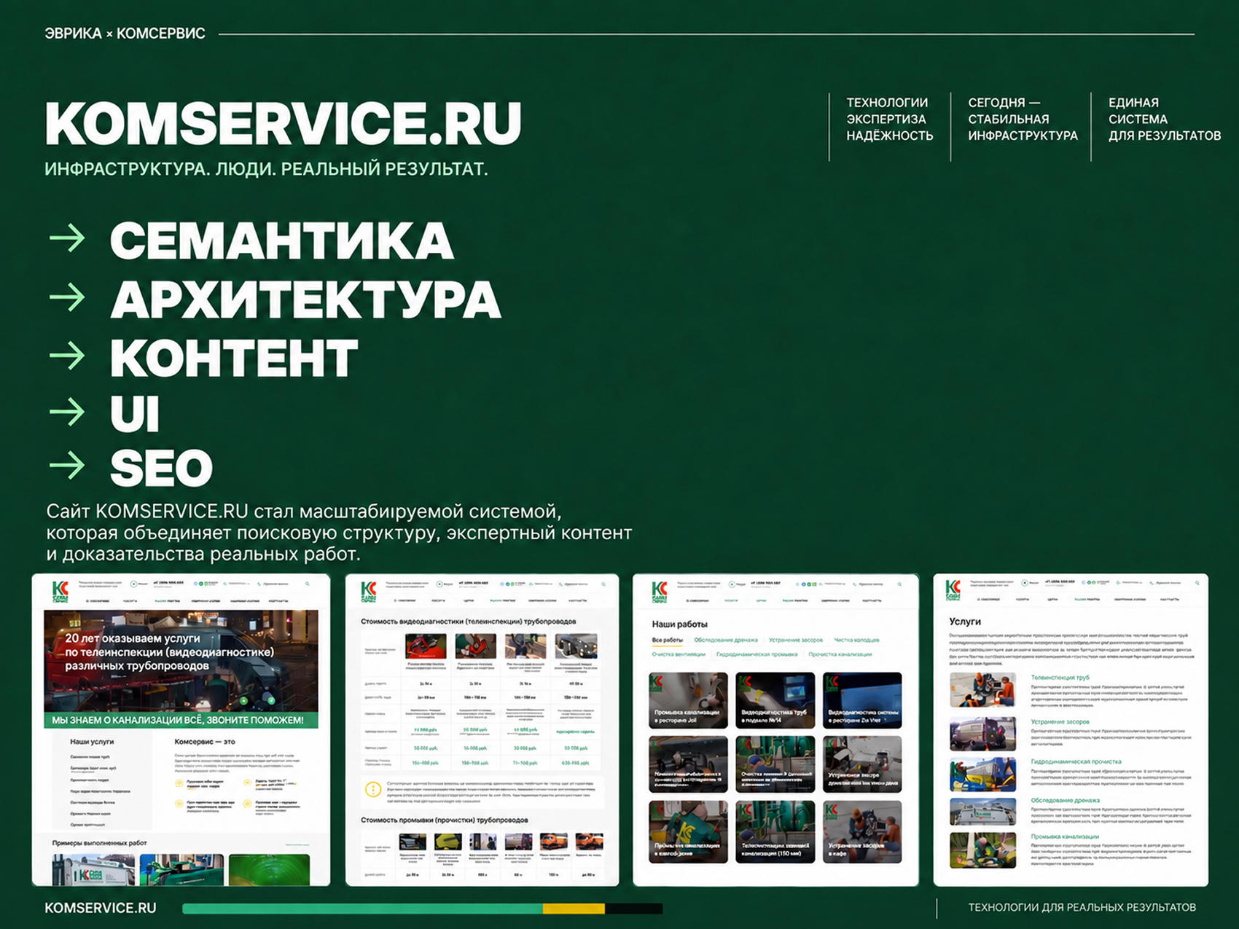The width and height of the screenshot is (1239, 929).
Task: Open the Телеинспекция труб service link
Action: pos(1060,678)
